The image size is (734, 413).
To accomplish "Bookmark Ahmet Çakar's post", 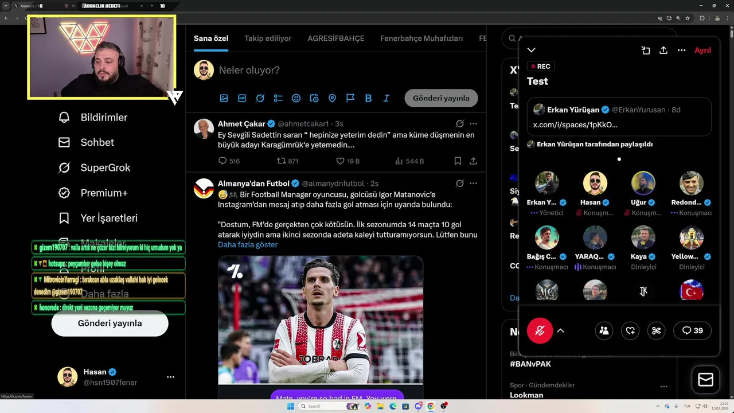I will [458, 161].
